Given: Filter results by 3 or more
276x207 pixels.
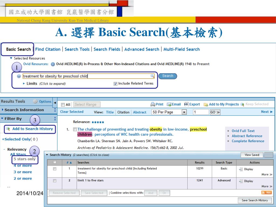Looking at the screenshot, I should (23, 172).
